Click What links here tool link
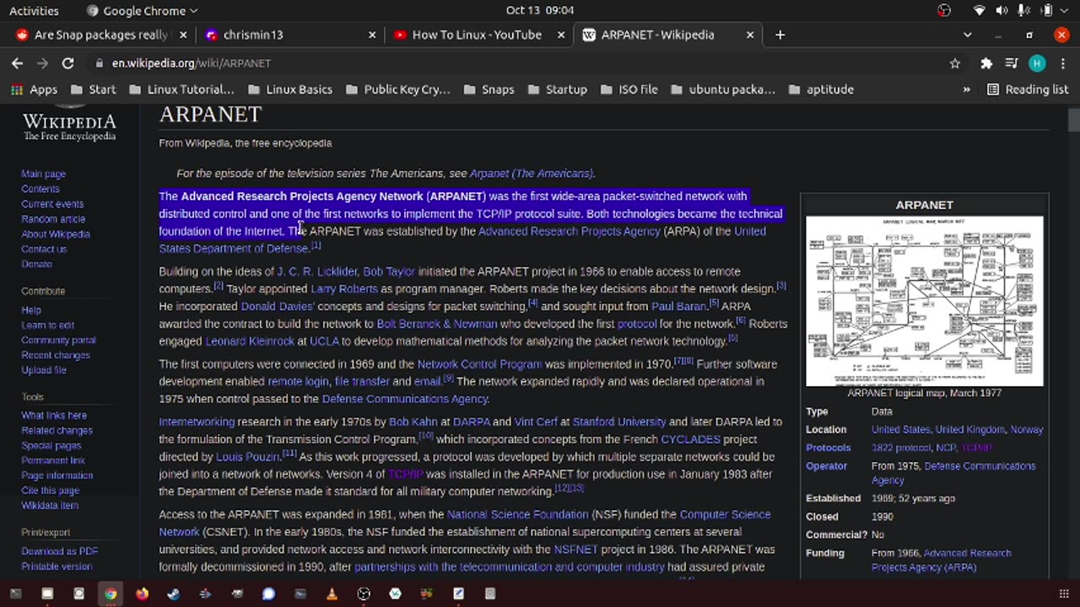 (x=54, y=416)
